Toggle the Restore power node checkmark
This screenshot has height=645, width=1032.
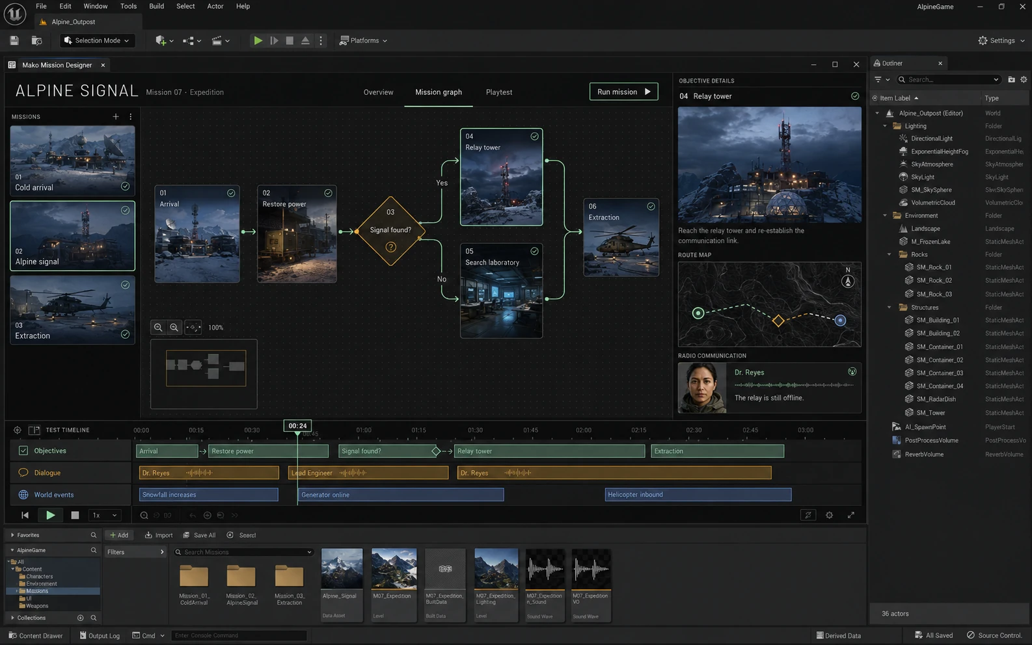click(328, 193)
